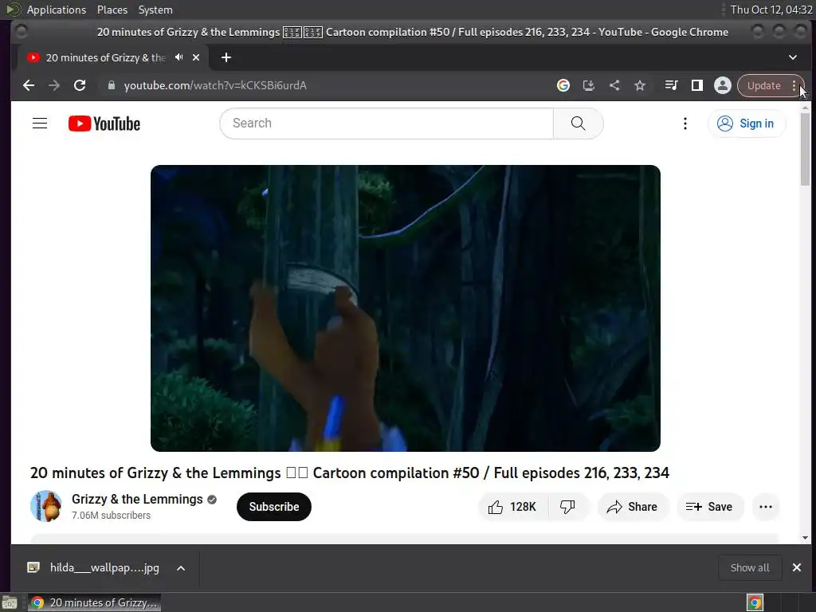This screenshot has width=816, height=612.
Task: Pause the video by clicking player
Action: pos(406,308)
